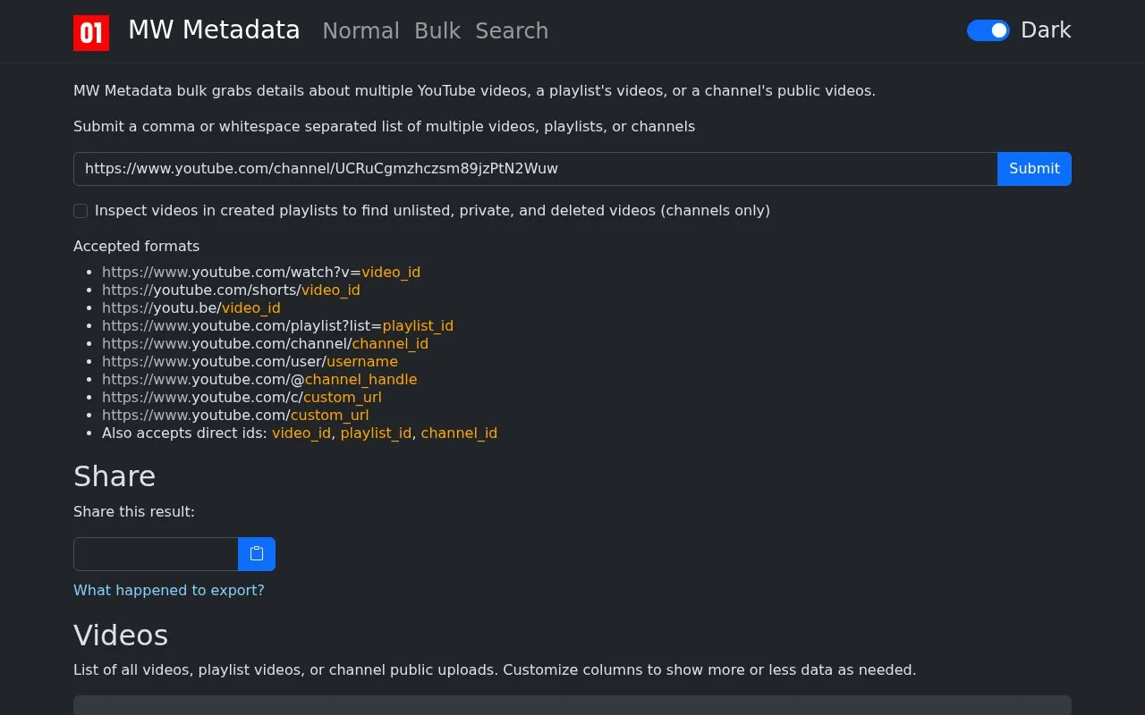The width and height of the screenshot is (1145, 715).
Task: Go to MW Metadata home title
Action: coord(214,30)
